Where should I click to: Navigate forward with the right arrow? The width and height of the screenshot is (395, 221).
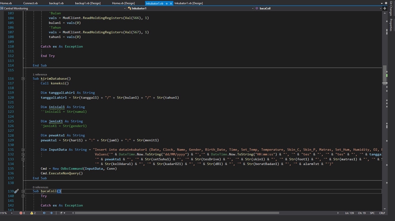point(51,213)
